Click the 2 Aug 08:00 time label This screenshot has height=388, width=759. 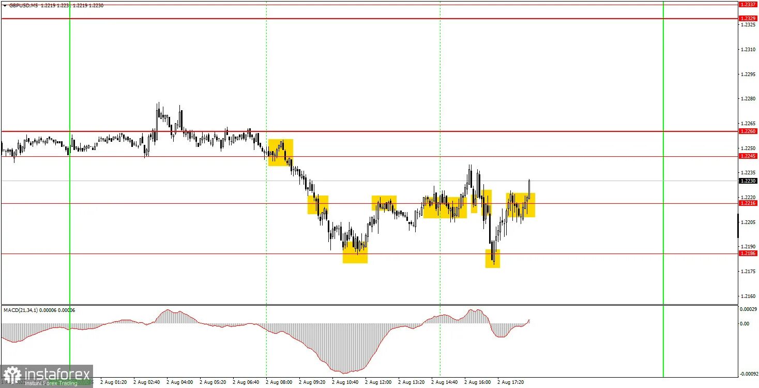pyautogui.click(x=279, y=382)
